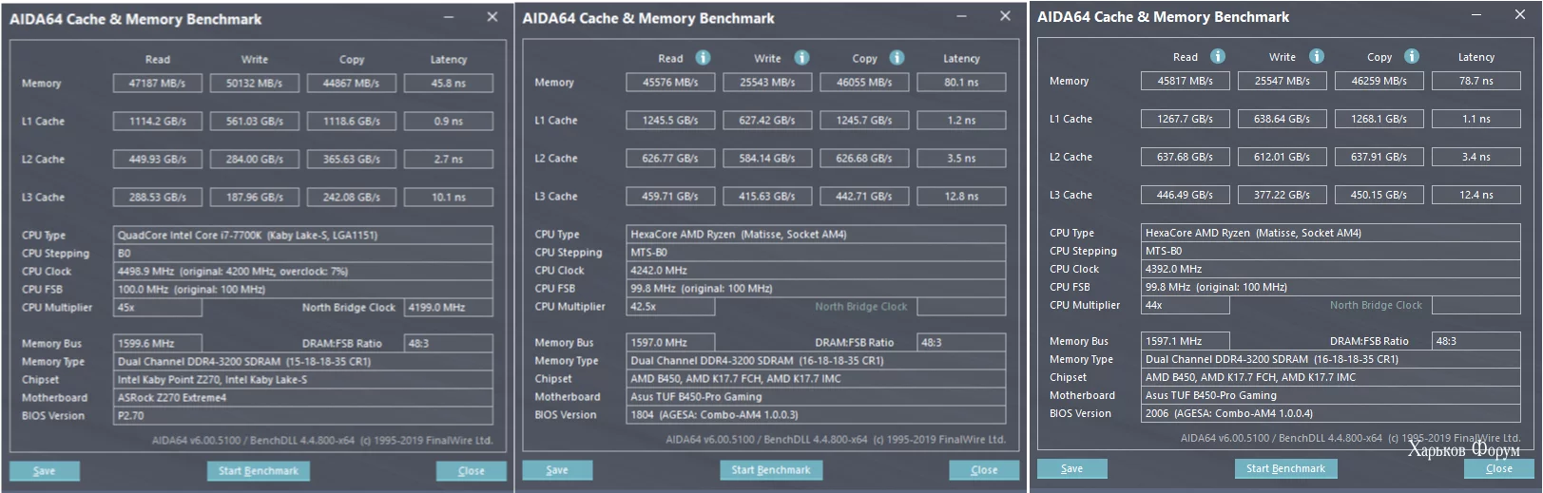Click the L2 cache write value 584.14 GB/s
This screenshot has width=1543, height=493.
coord(767,159)
